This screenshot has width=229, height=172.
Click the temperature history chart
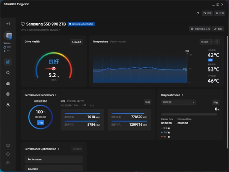[x=140, y=68]
